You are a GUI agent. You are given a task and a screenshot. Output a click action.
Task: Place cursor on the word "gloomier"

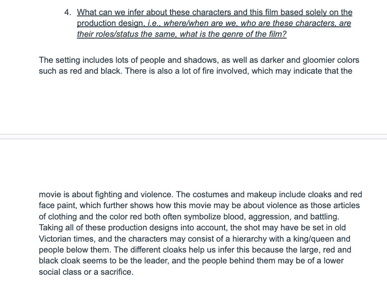(296, 60)
